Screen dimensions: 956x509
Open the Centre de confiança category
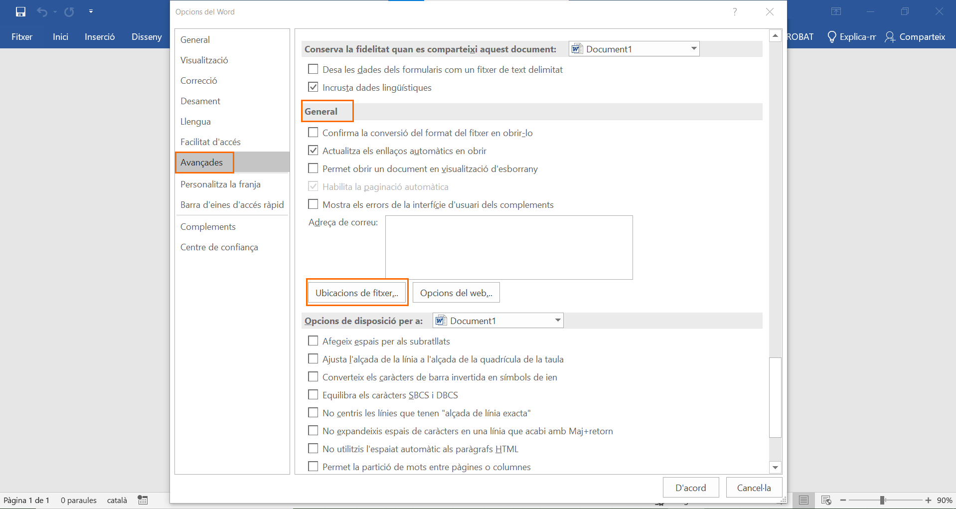pyautogui.click(x=219, y=247)
